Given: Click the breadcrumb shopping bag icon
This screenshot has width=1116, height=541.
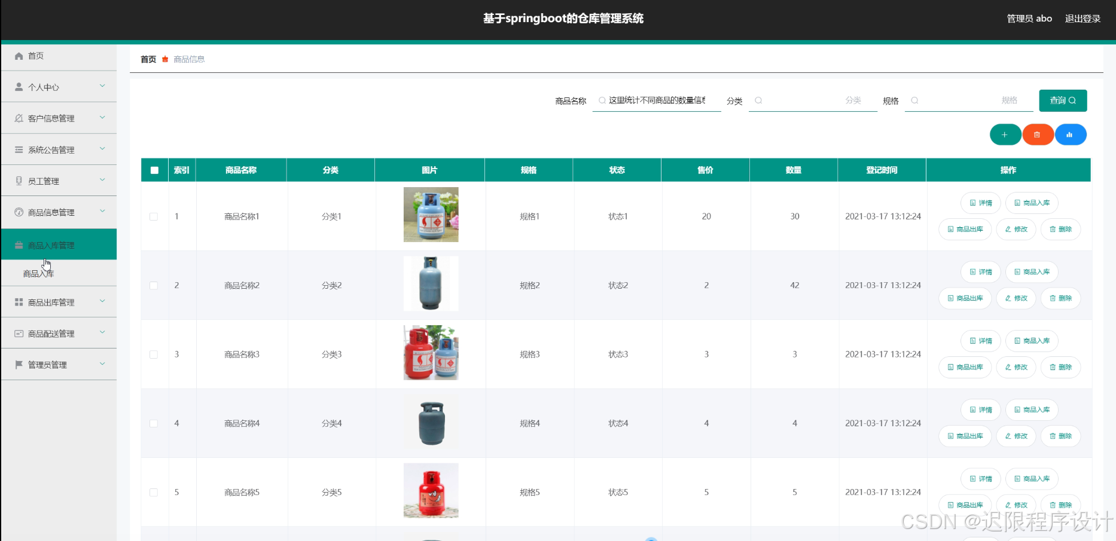Looking at the screenshot, I should tap(166, 59).
